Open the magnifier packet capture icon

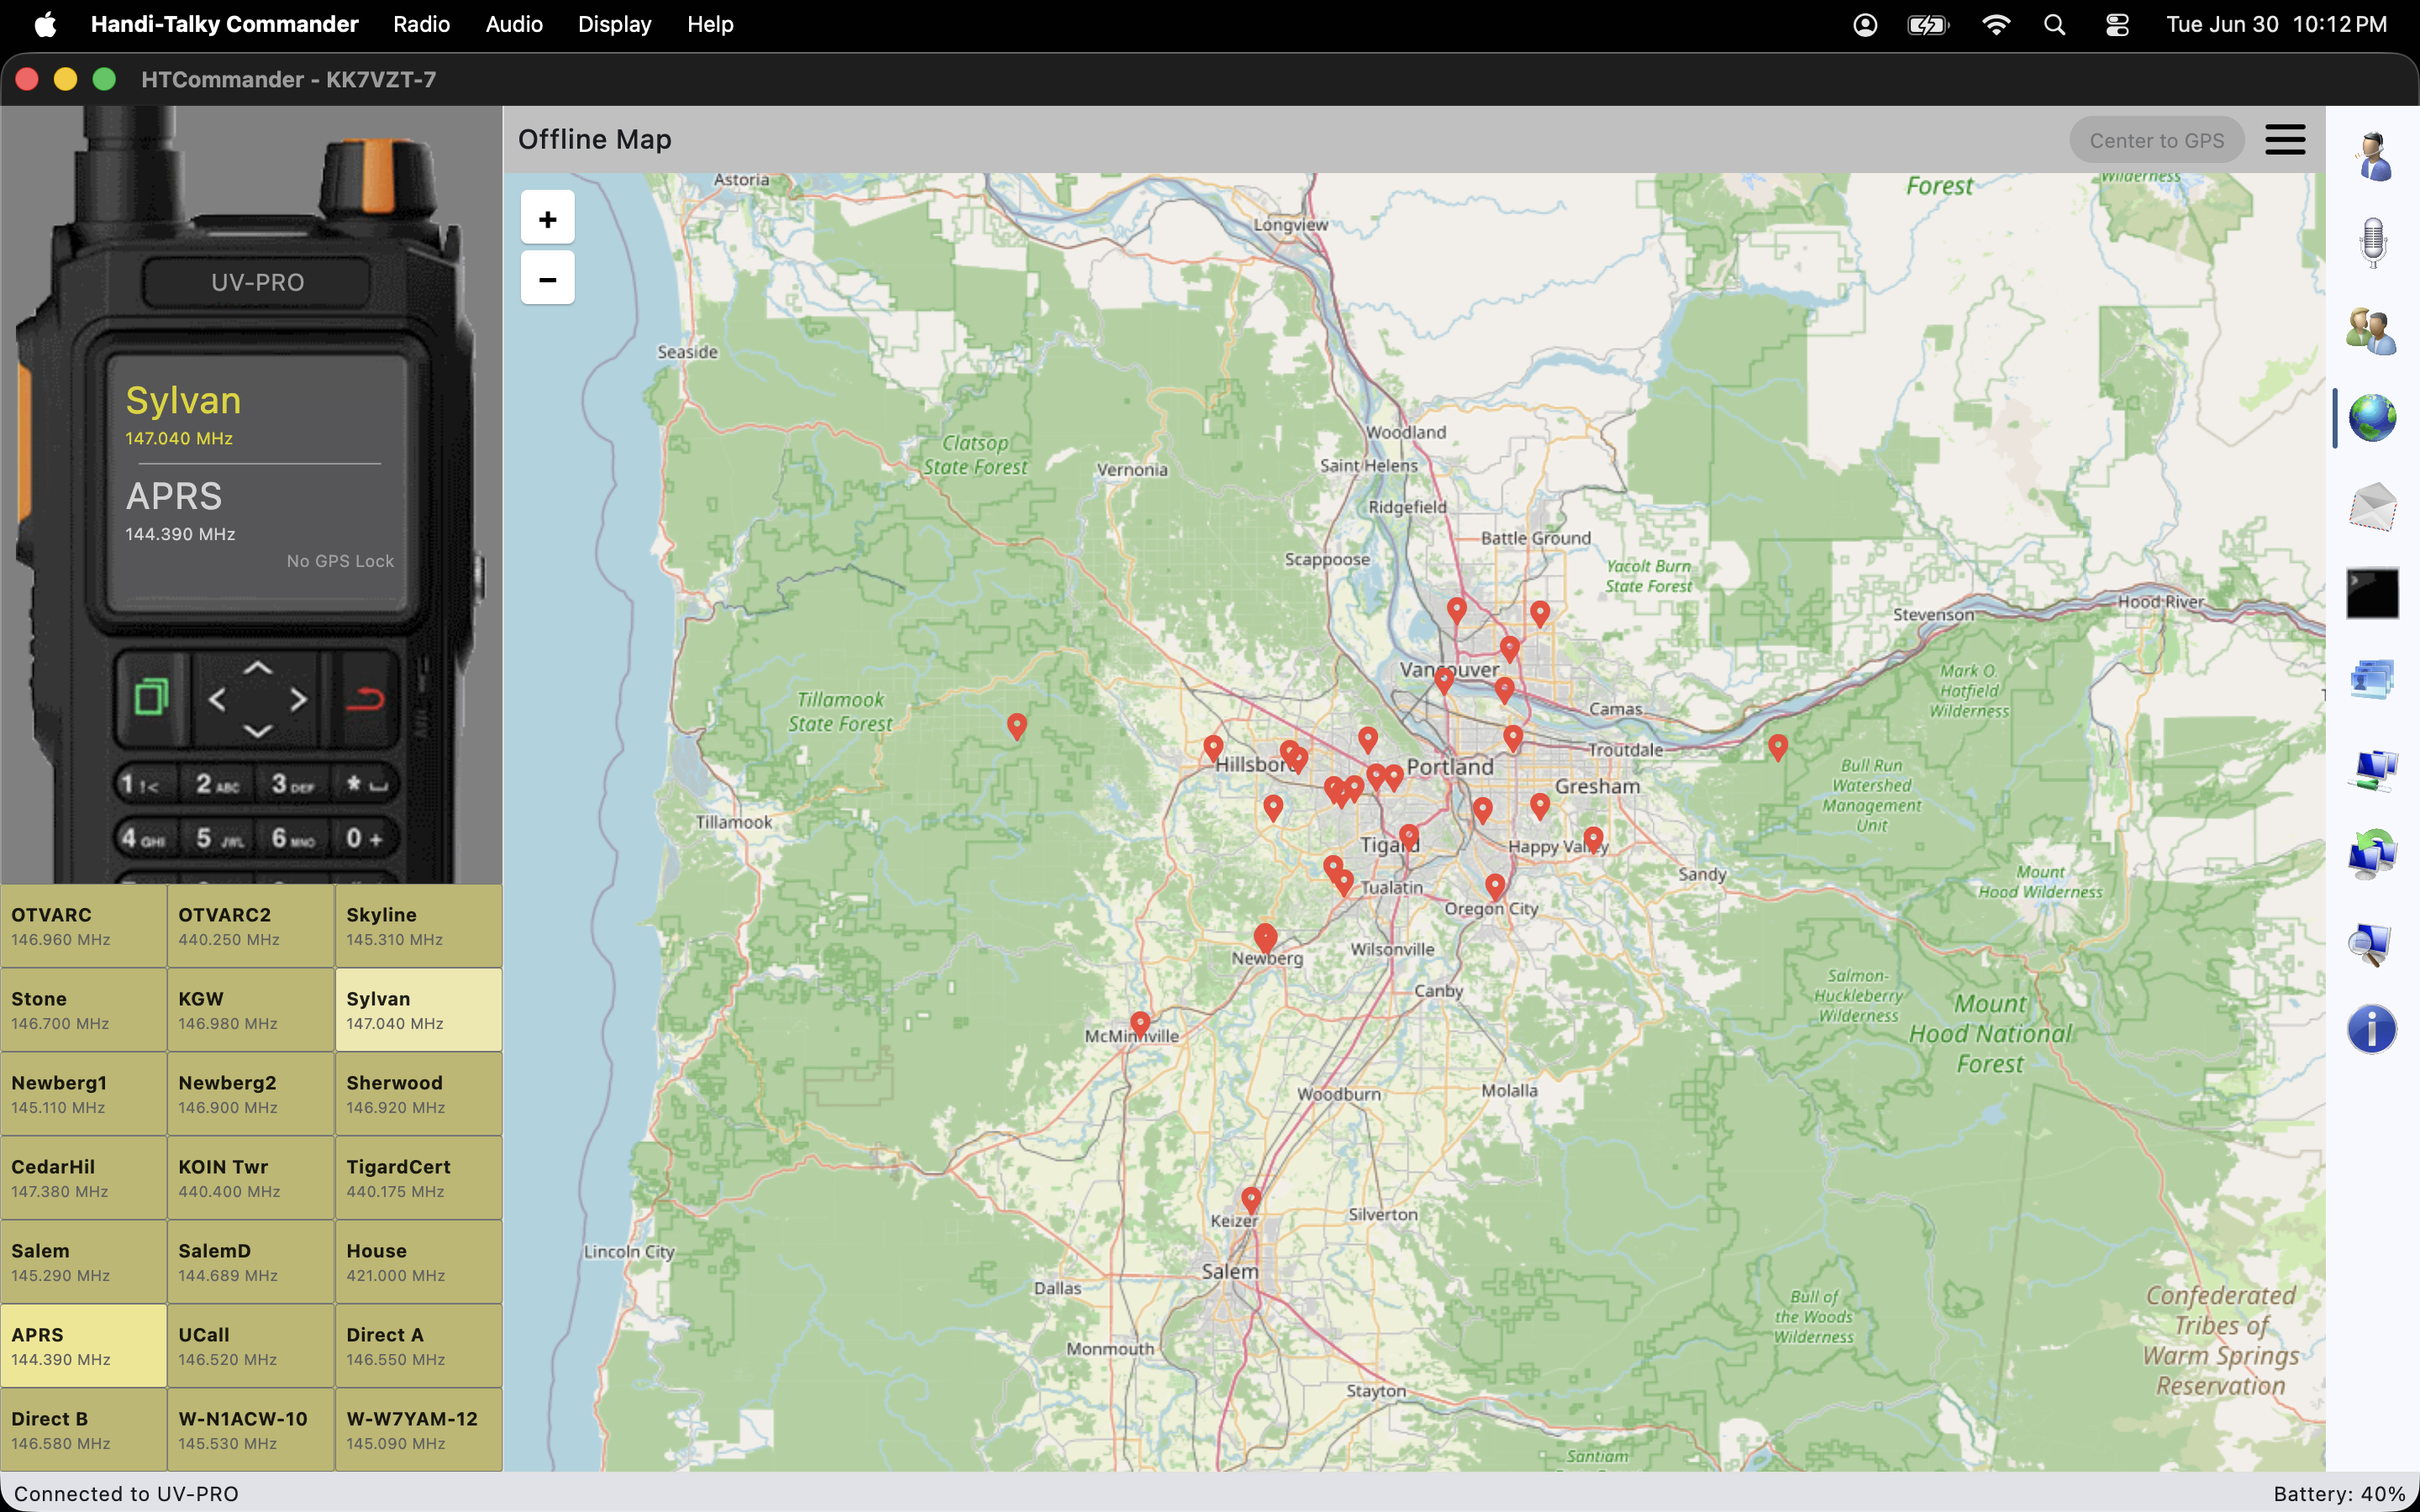click(2370, 943)
